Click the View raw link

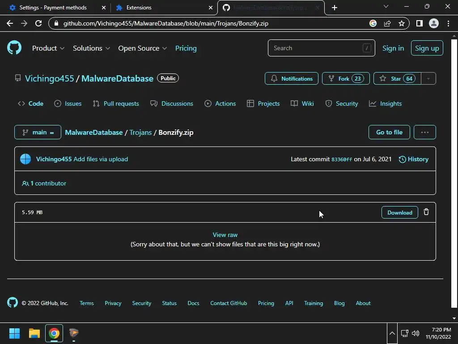point(225,235)
